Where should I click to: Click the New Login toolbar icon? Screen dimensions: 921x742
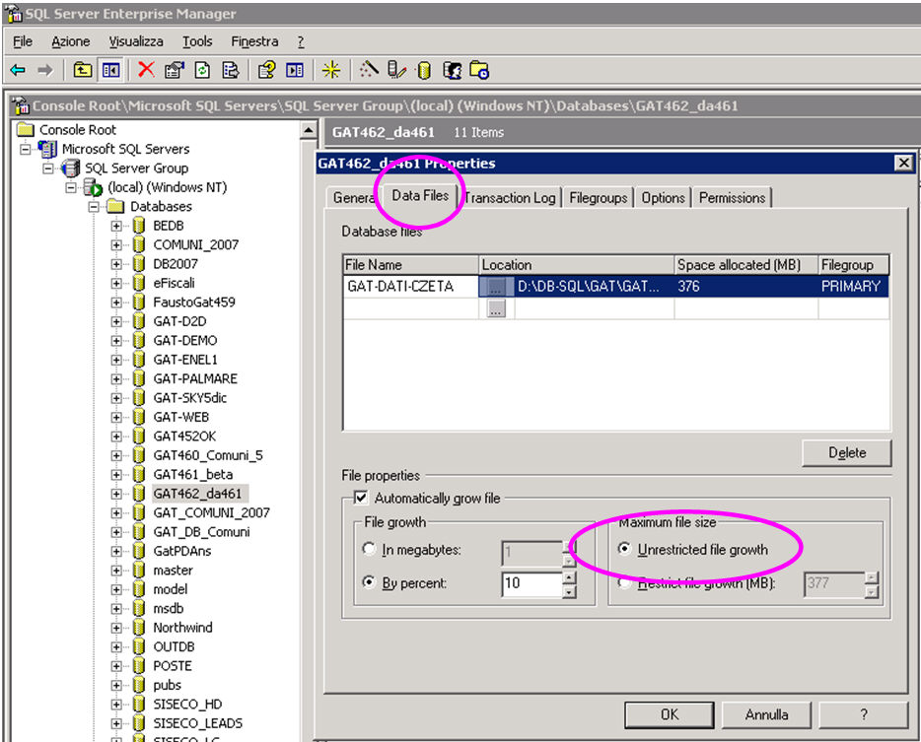[452, 70]
